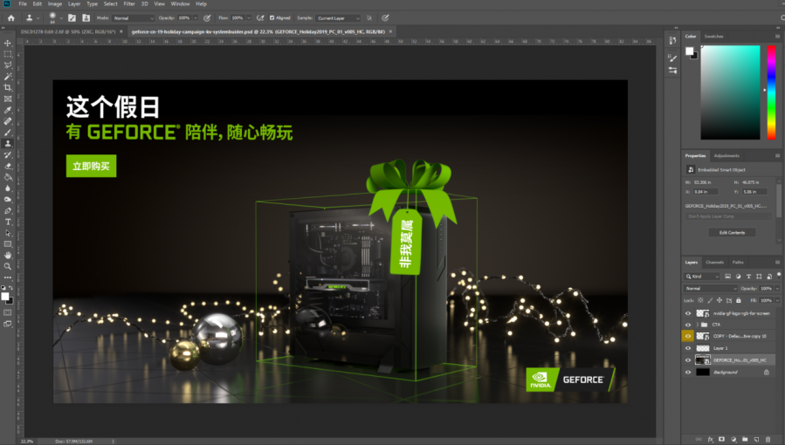Switch to the Swatches tab
This screenshot has width=785, height=445.
713,37
